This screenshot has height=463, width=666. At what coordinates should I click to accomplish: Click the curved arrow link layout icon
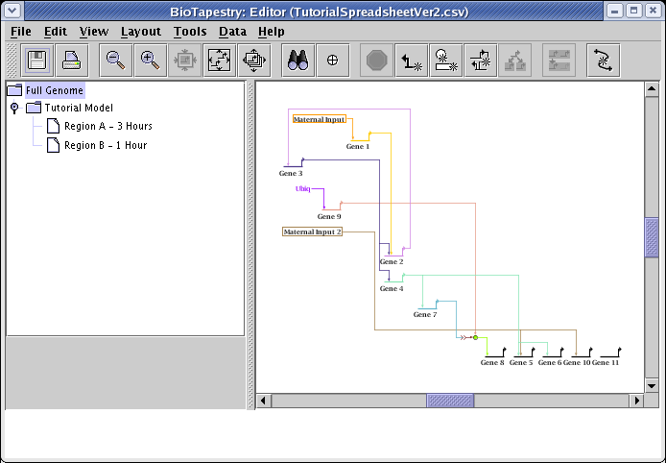tap(603, 60)
